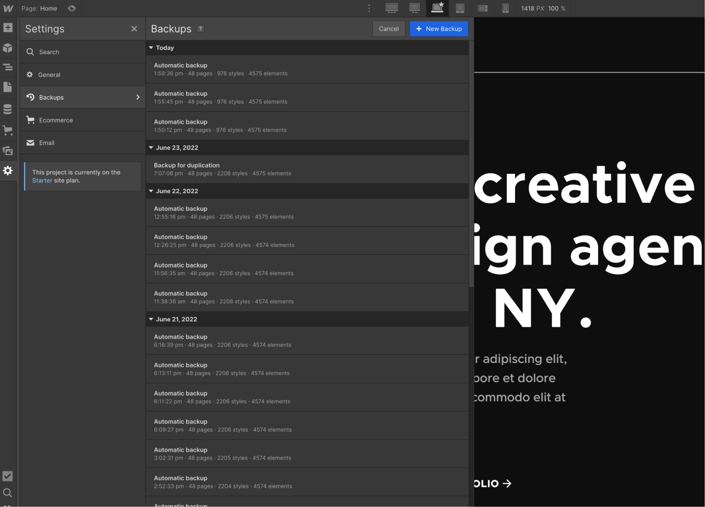Select the 3:02:31 pm automatic backup

(307, 454)
